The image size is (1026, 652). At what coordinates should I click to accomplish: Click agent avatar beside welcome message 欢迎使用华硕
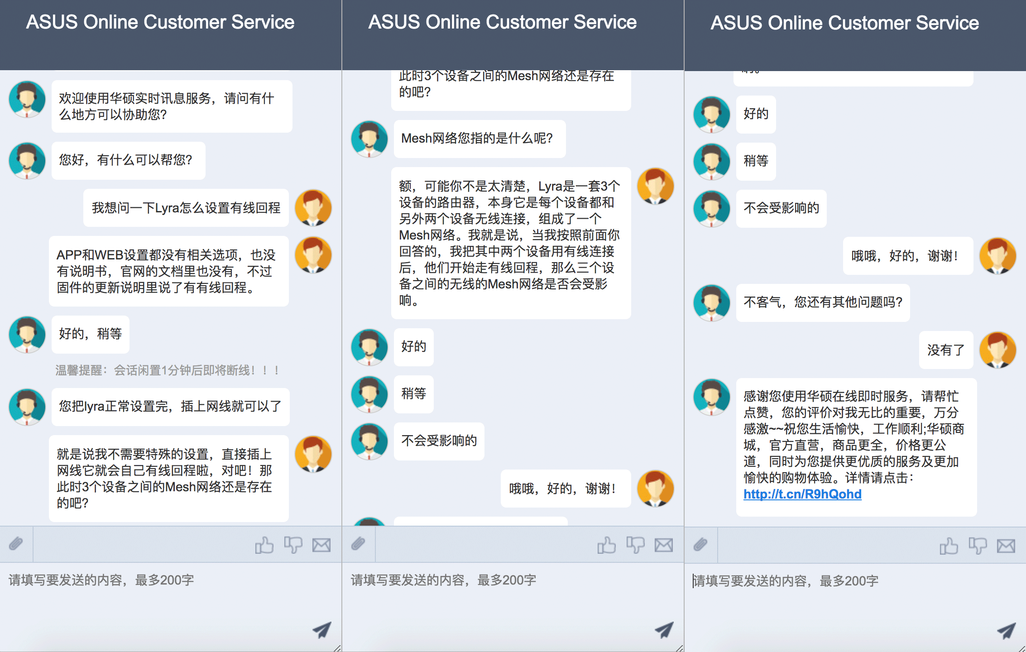(27, 99)
